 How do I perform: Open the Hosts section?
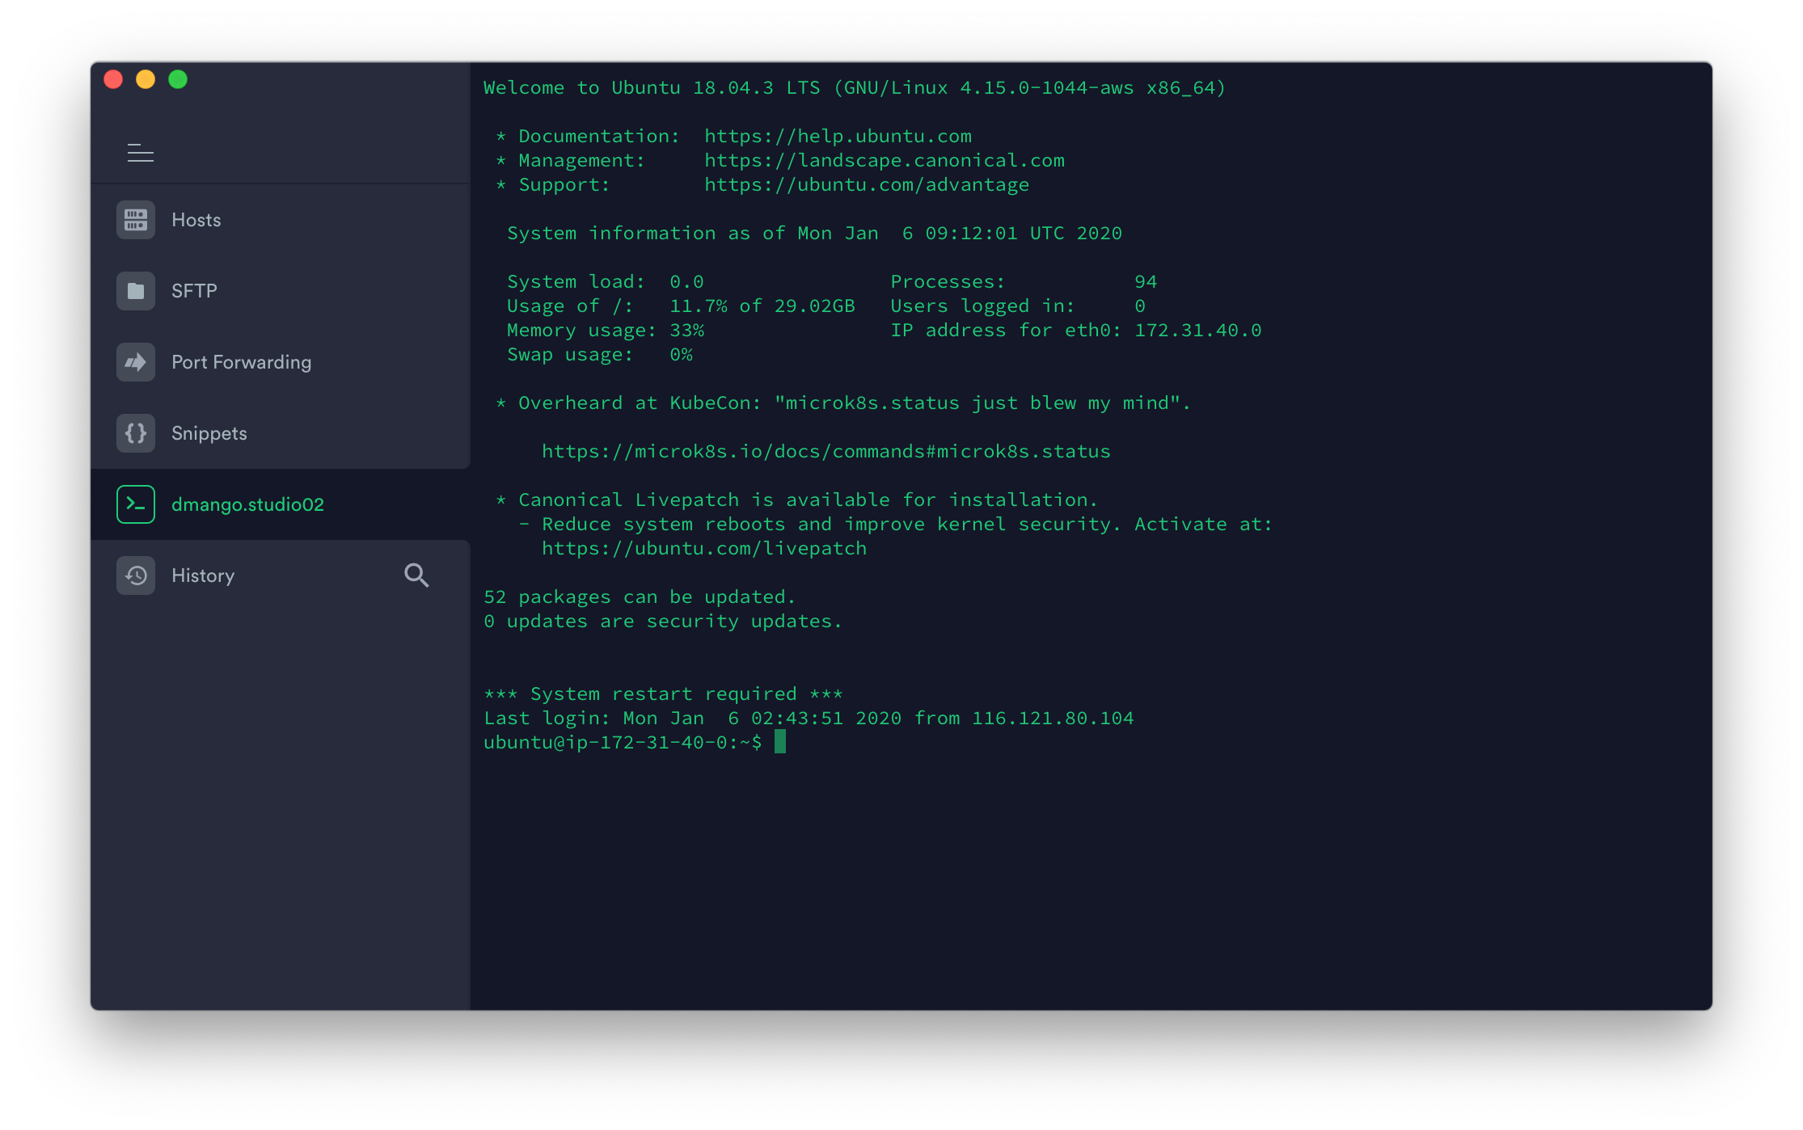coord(196,220)
